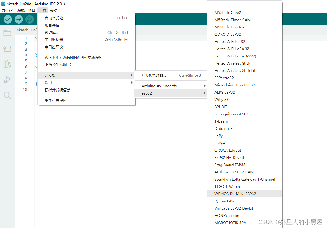The width and height of the screenshot is (327, 228).
Task: Select board Heltec WiFi LoRa 32(V2)
Action: [245, 56]
